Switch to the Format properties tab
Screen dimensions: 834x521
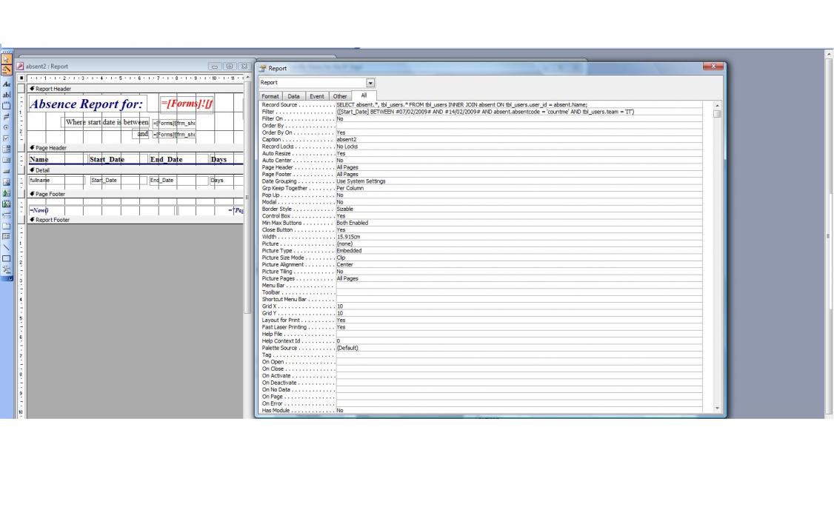tap(270, 96)
